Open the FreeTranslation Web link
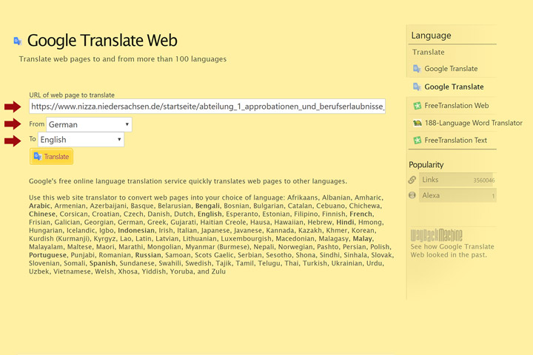Screen dimensions: 533x355 tap(457, 105)
